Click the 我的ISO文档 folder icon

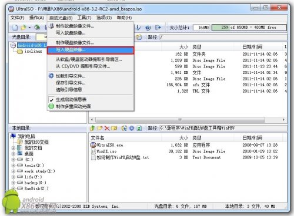tap(20, 141)
